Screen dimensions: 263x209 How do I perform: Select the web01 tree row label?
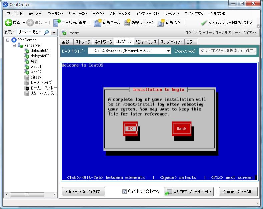(36, 67)
